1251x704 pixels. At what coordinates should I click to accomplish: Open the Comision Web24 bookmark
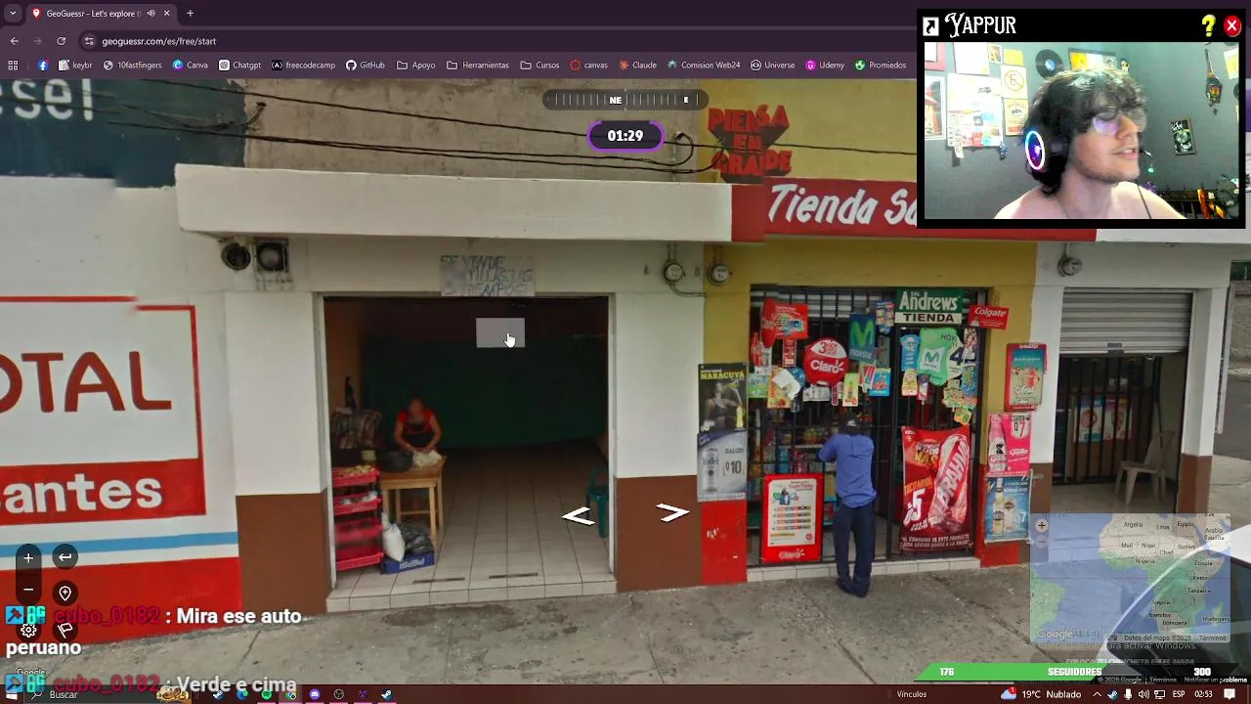(x=704, y=66)
